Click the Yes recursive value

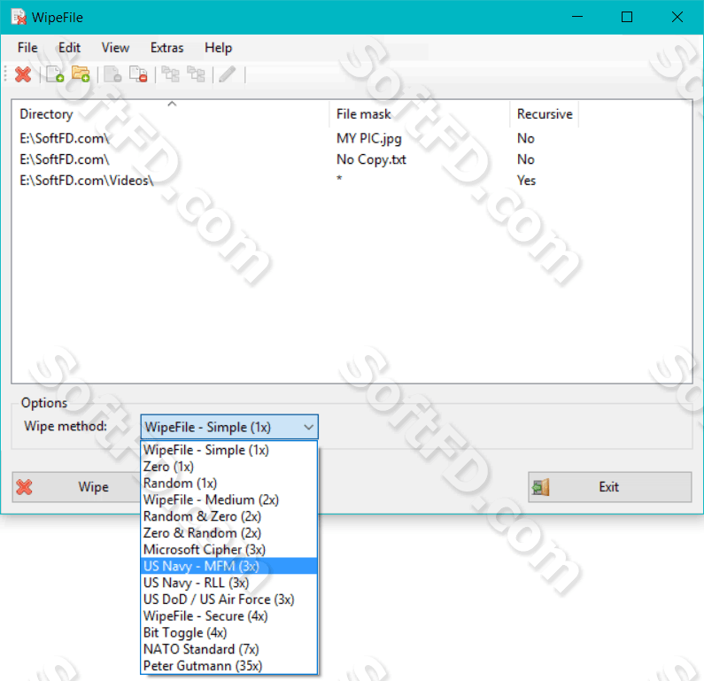tap(526, 181)
